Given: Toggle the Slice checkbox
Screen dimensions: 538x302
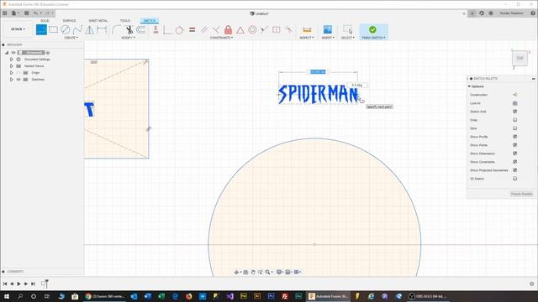Looking at the screenshot, I should (514, 128).
